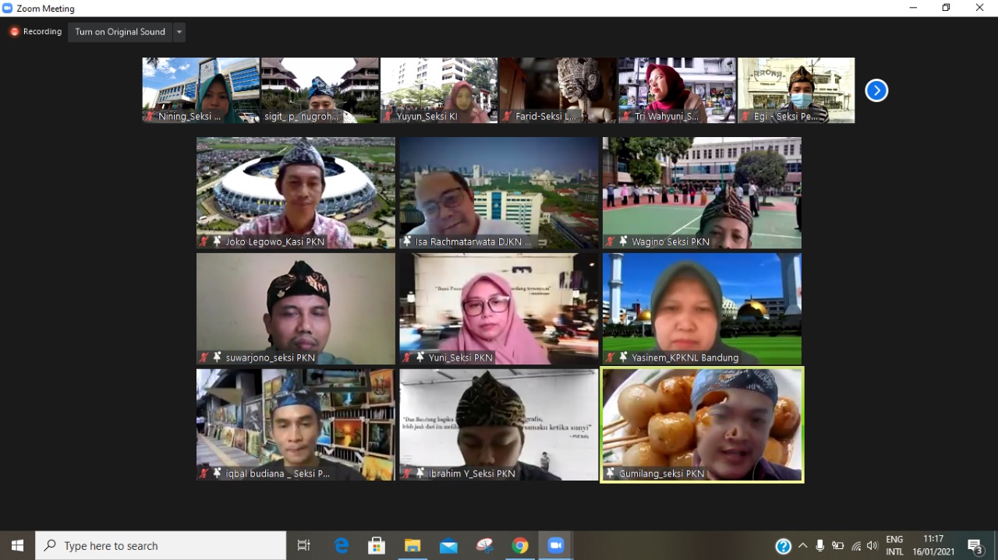The image size is (998, 560).
Task: Open the ENG INTL language switcher
Action: pos(894,545)
